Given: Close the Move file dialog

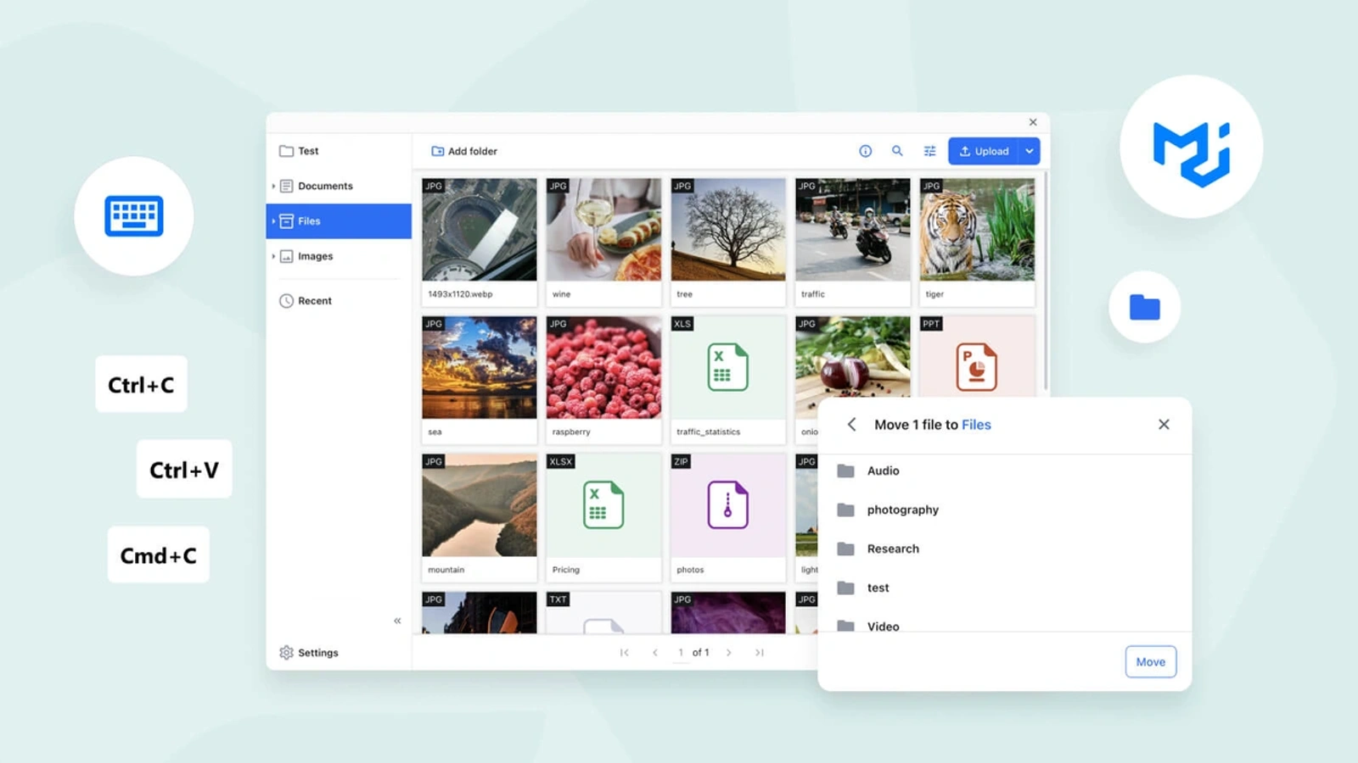Looking at the screenshot, I should 1164,425.
